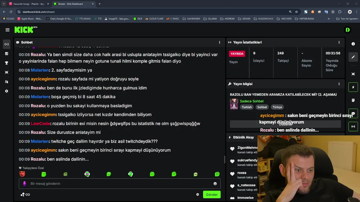Open the Yayın bilgisi three-dot menu

tap(339, 84)
